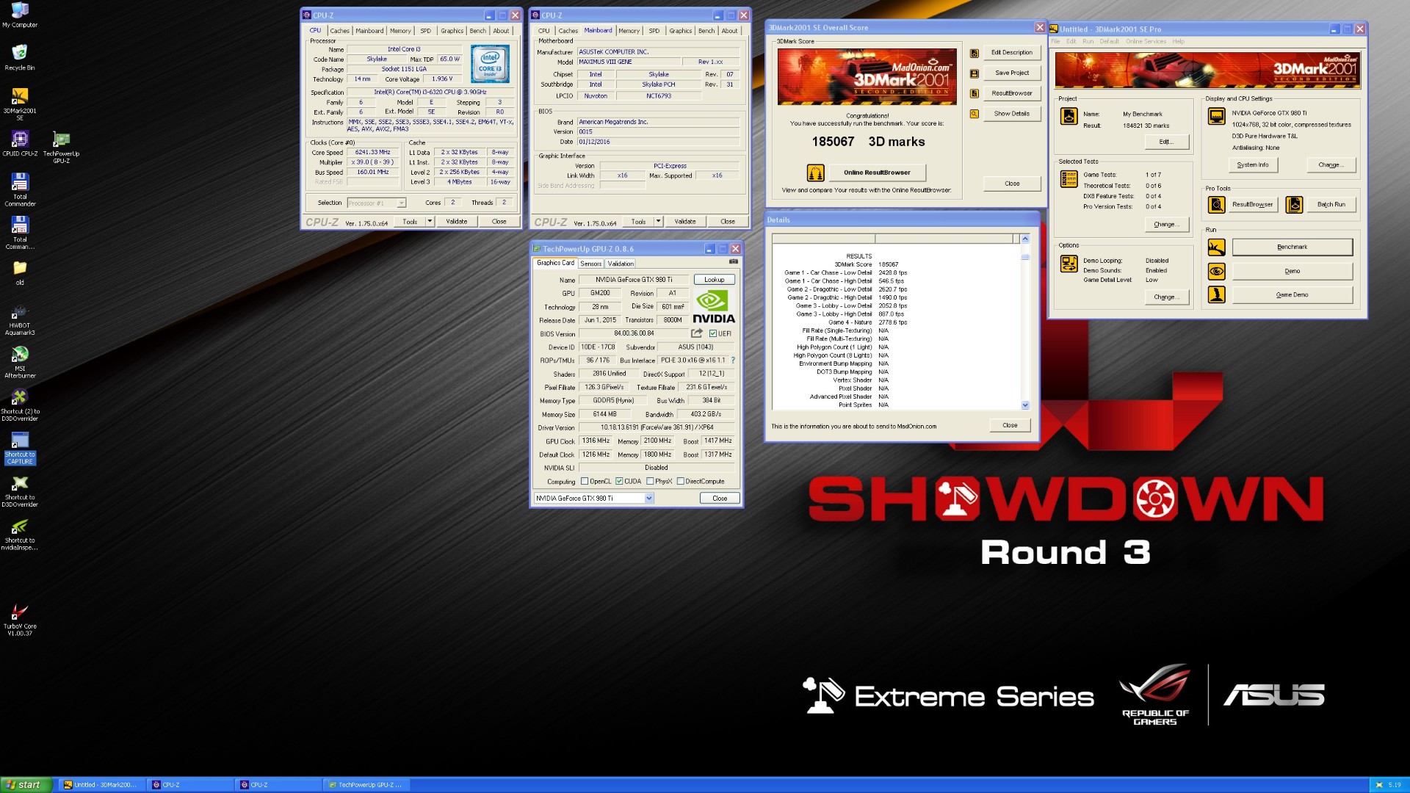Toggle the OpenCL checkbox in GPU-Z
The image size is (1410, 793).
pyautogui.click(x=585, y=482)
